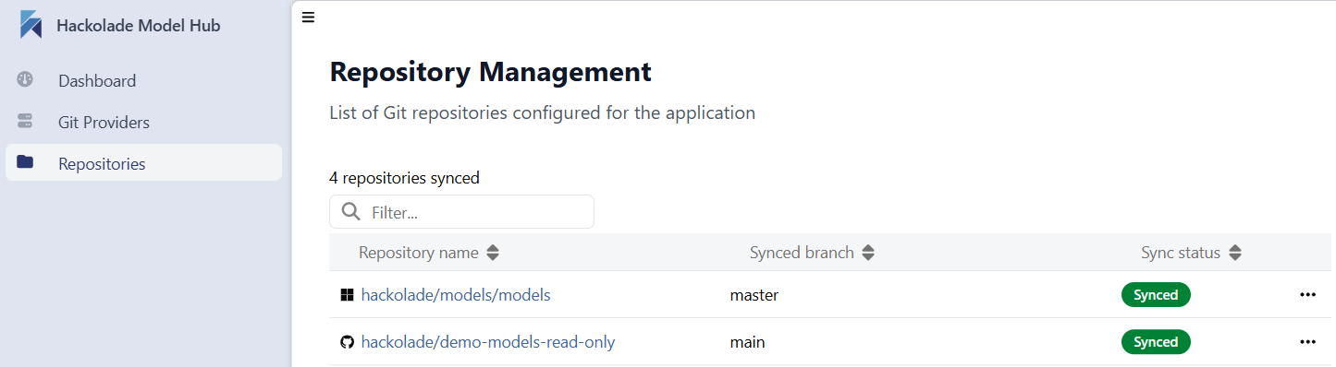Toggle the hamburger sidebar menu icon
Image resolution: width=1336 pixels, height=367 pixels.
(309, 18)
